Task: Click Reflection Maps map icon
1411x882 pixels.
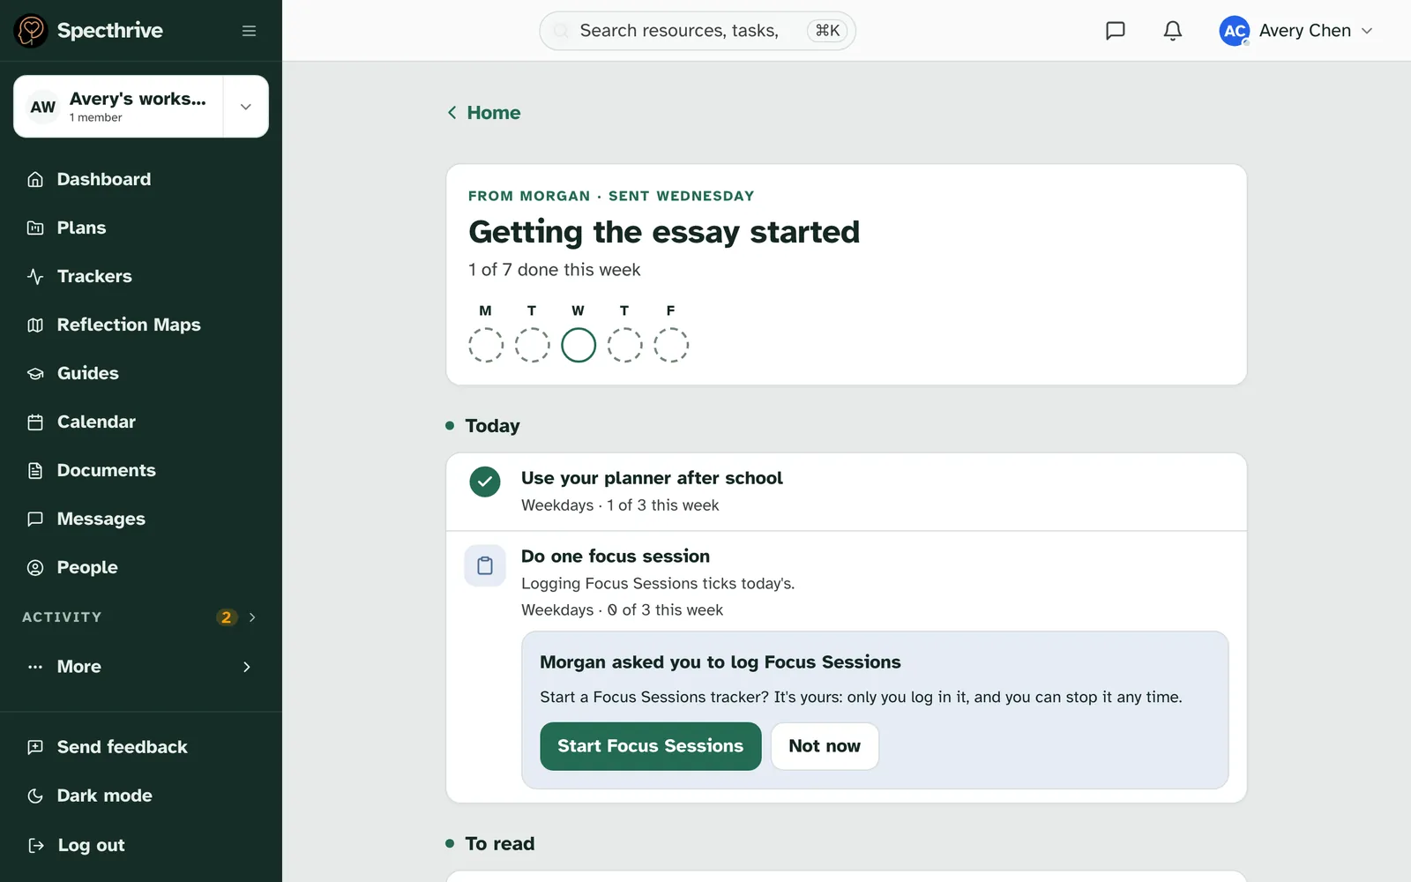Action: point(35,325)
